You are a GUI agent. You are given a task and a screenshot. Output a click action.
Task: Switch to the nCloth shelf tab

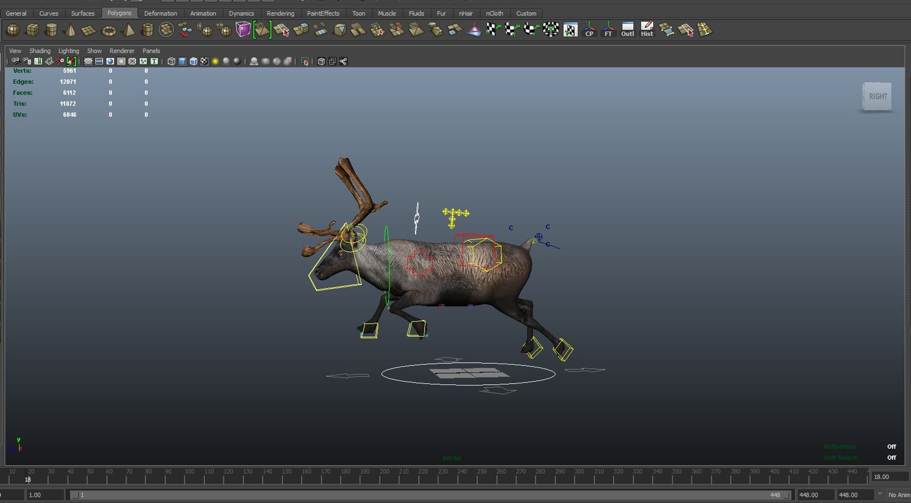coord(494,13)
